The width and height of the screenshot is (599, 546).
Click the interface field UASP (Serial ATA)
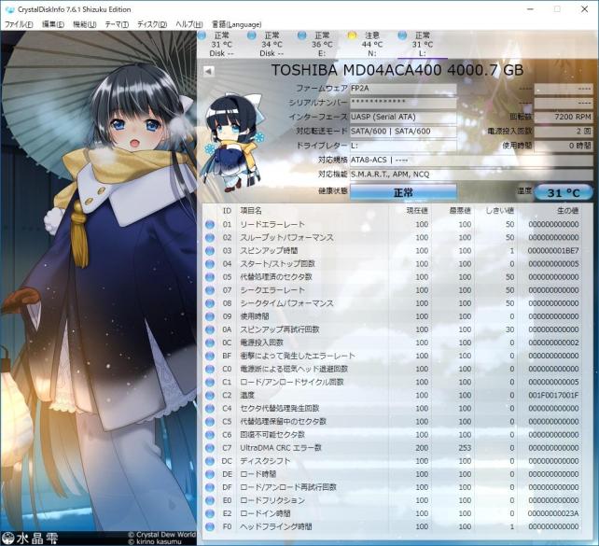[x=403, y=117]
